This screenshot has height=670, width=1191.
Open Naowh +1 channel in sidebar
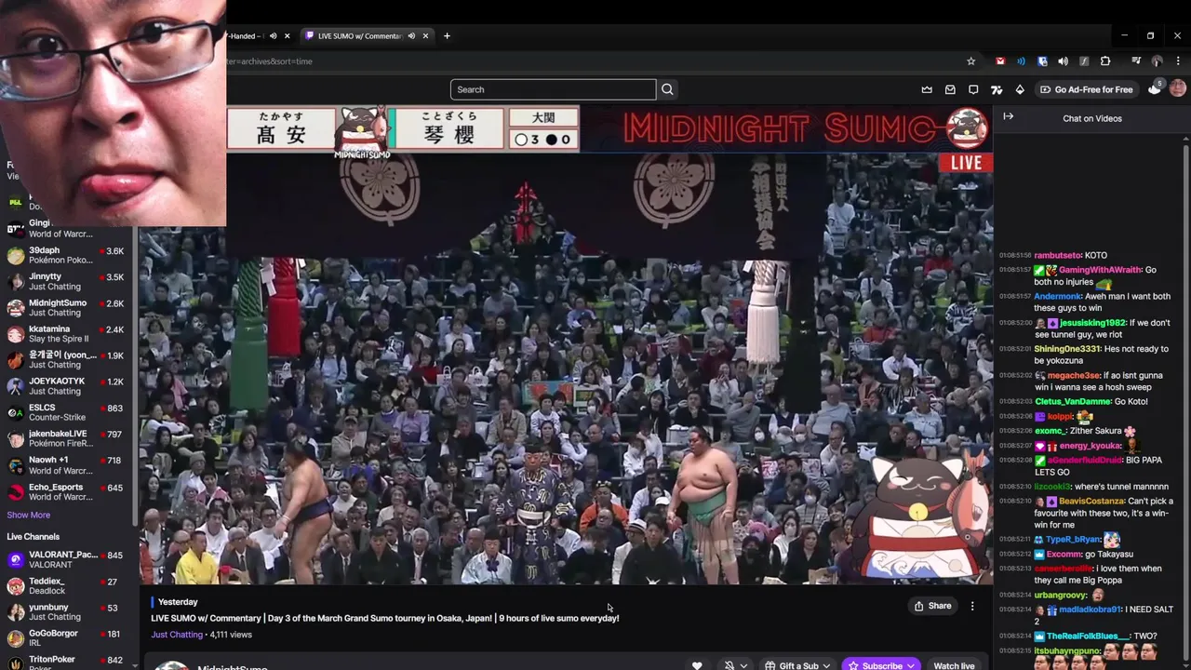[x=67, y=464]
